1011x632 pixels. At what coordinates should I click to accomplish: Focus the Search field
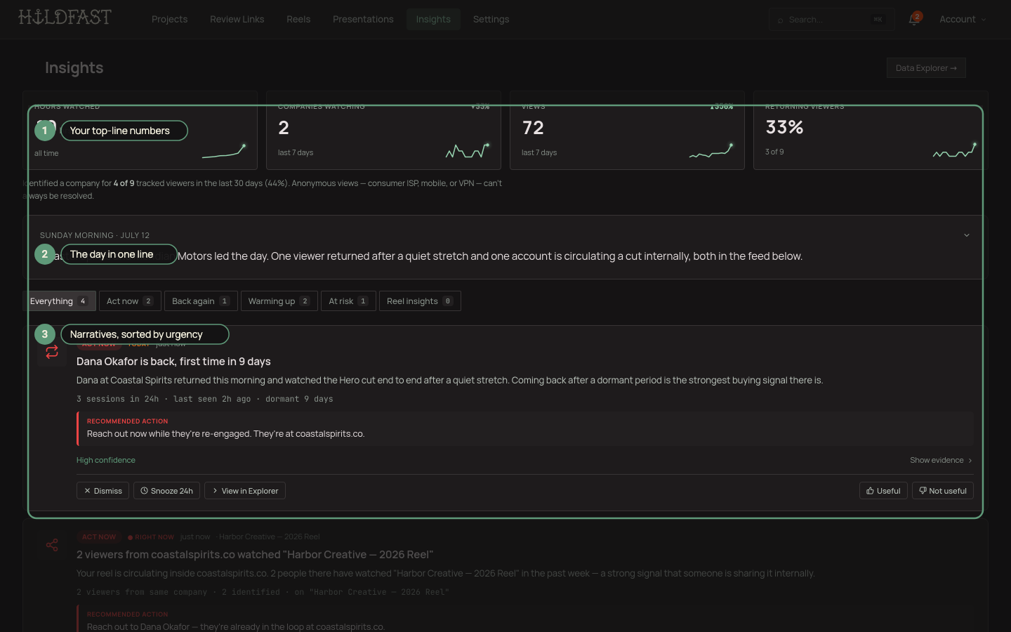831,19
